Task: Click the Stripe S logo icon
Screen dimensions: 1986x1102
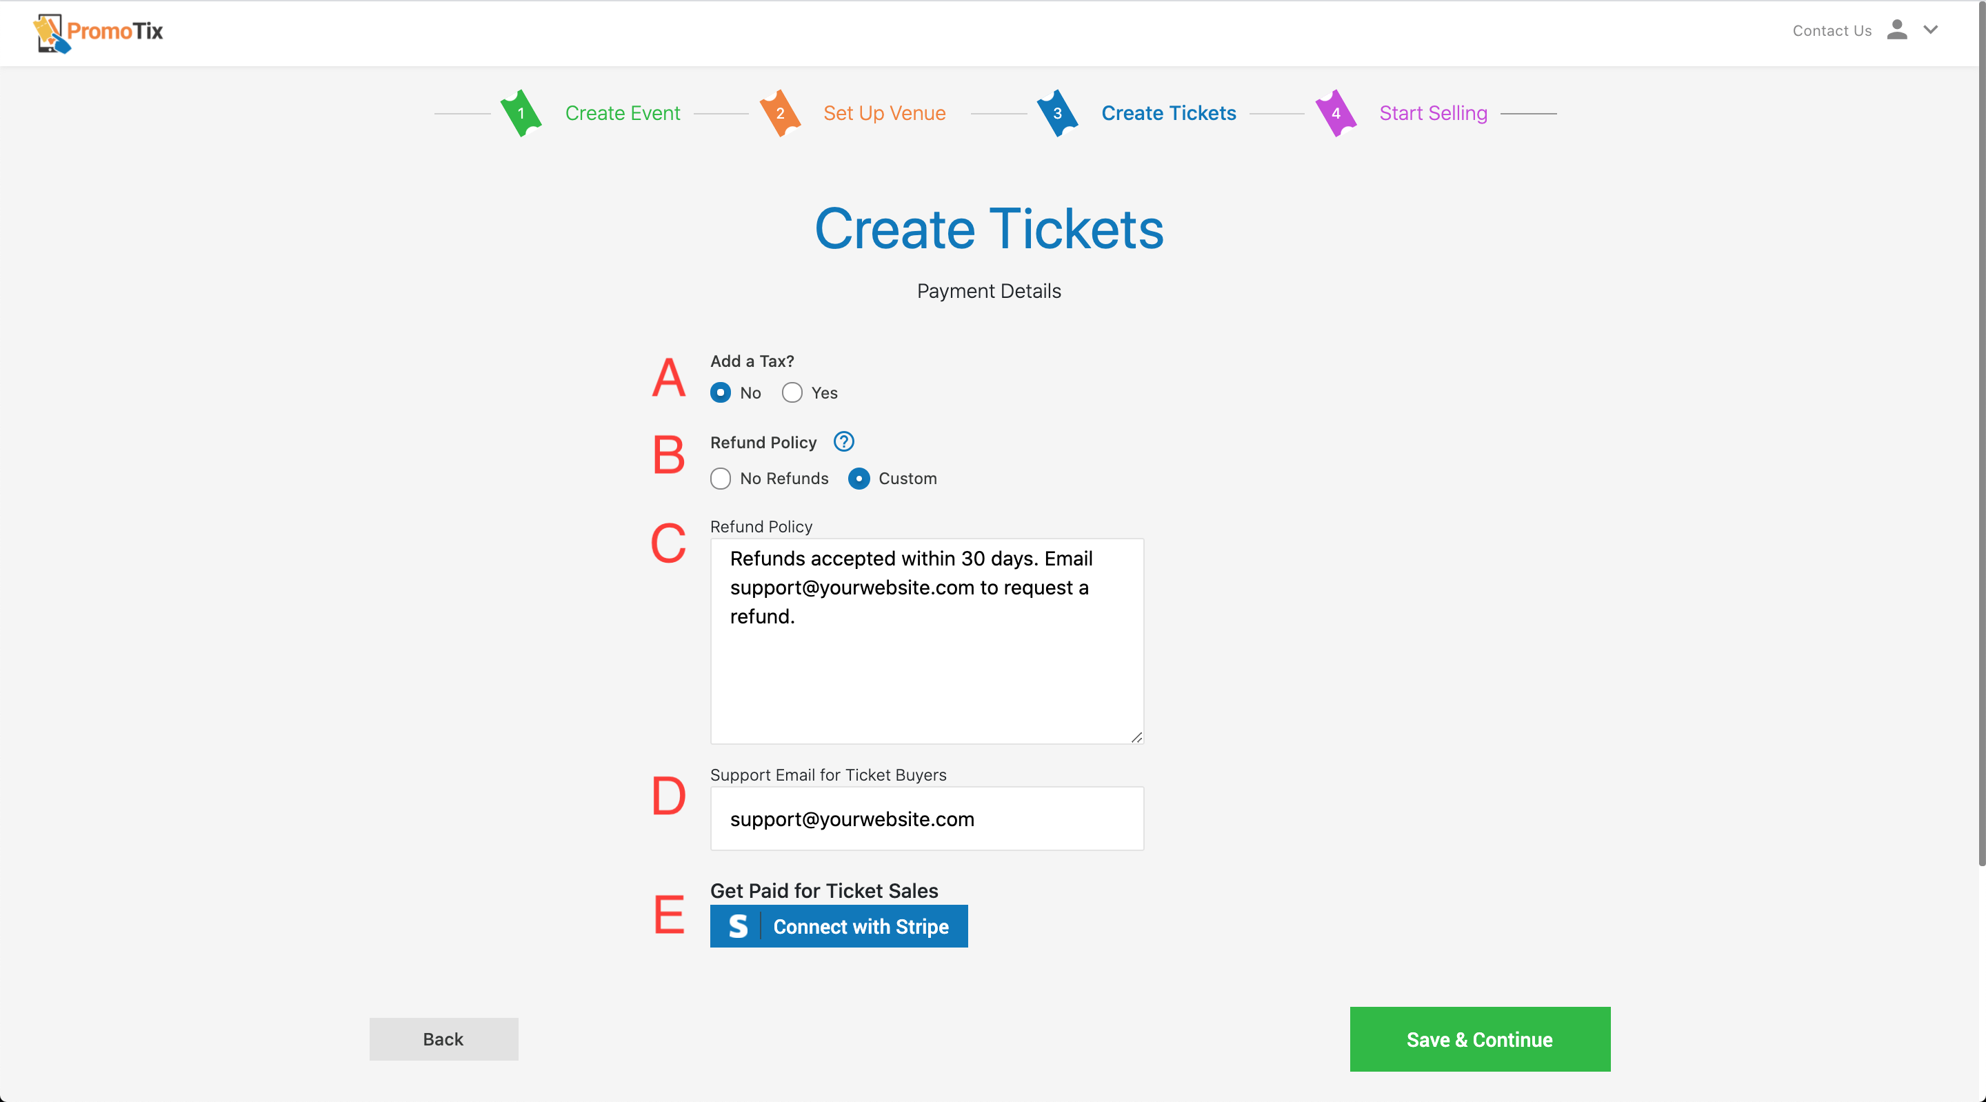Action: coord(738,927)
